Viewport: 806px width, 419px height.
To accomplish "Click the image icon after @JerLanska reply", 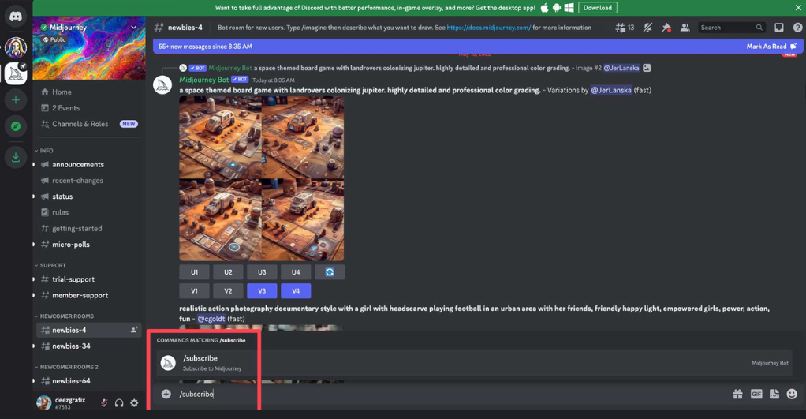I will point(647,68).
